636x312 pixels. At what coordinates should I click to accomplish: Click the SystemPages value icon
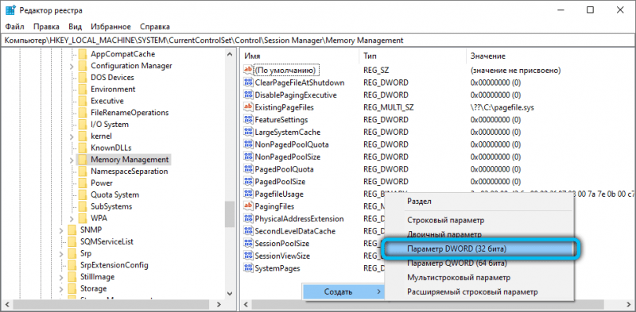point(248,268)
